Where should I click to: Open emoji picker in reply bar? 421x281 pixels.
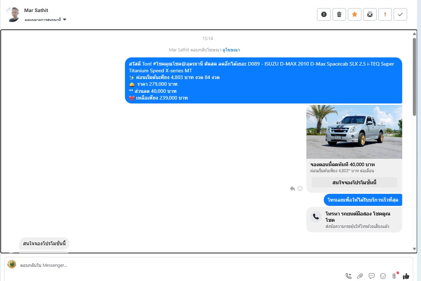[383, 276]
